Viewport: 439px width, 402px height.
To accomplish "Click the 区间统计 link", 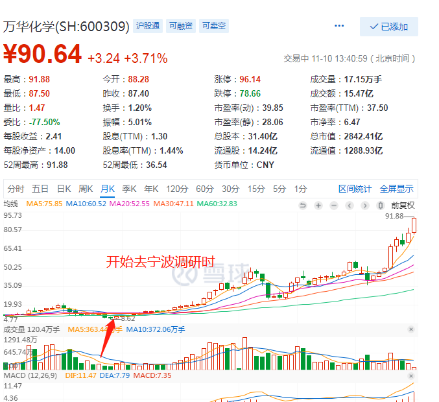I will (355, 189).
